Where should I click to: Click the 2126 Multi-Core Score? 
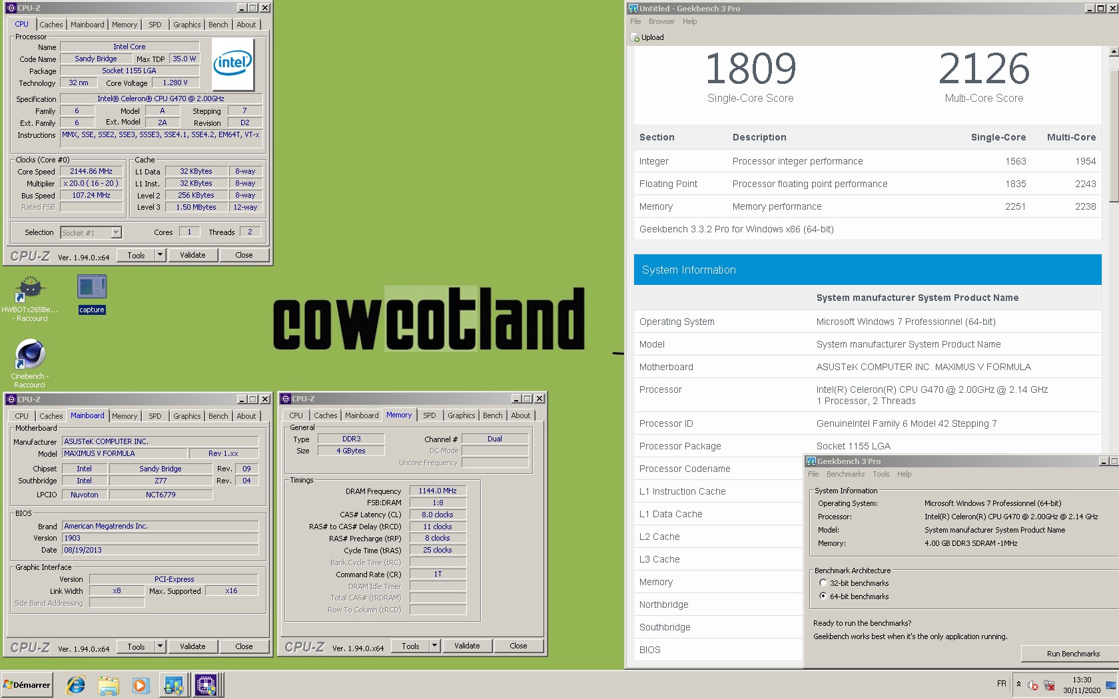(984, 69)
